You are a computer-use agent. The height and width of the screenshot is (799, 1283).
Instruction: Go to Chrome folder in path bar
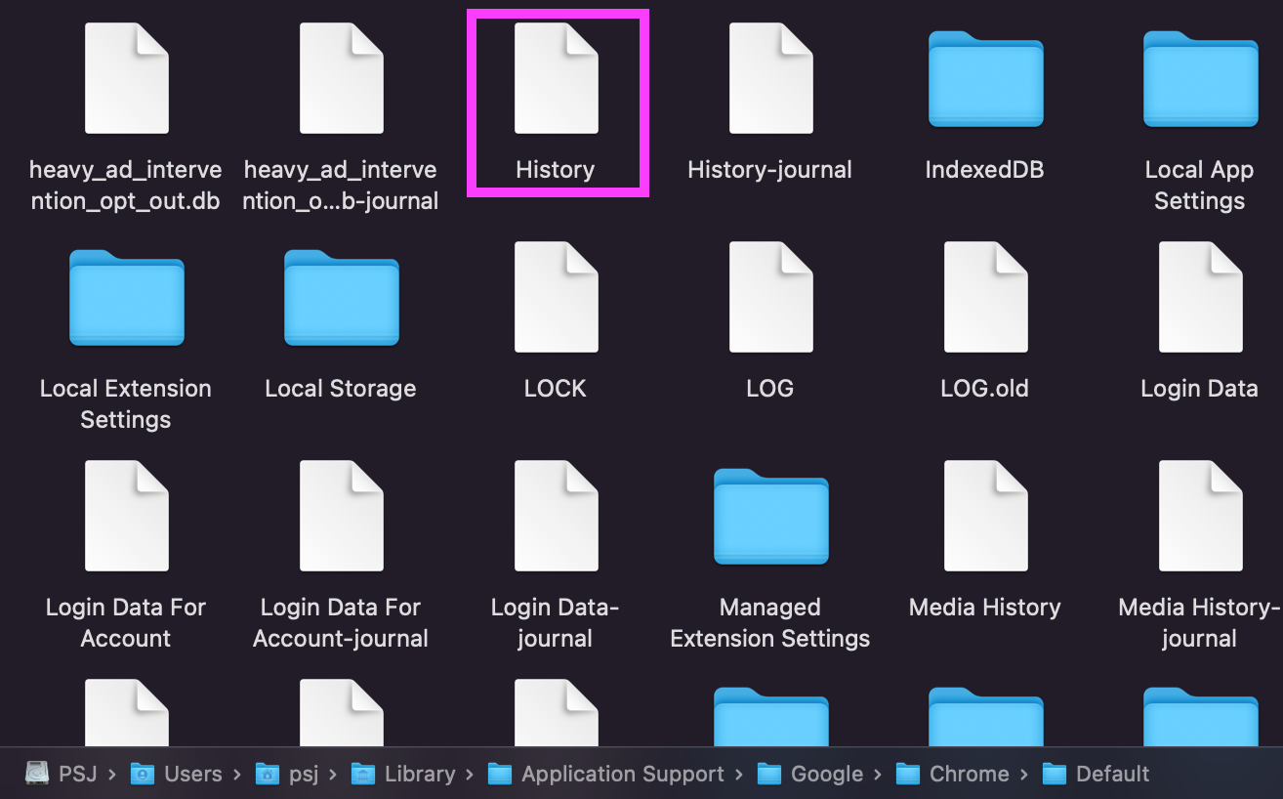pyautogui.click(x=952, y=774)
